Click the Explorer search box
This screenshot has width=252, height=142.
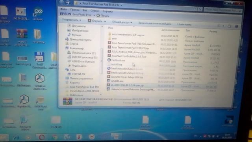coord(223,10)
